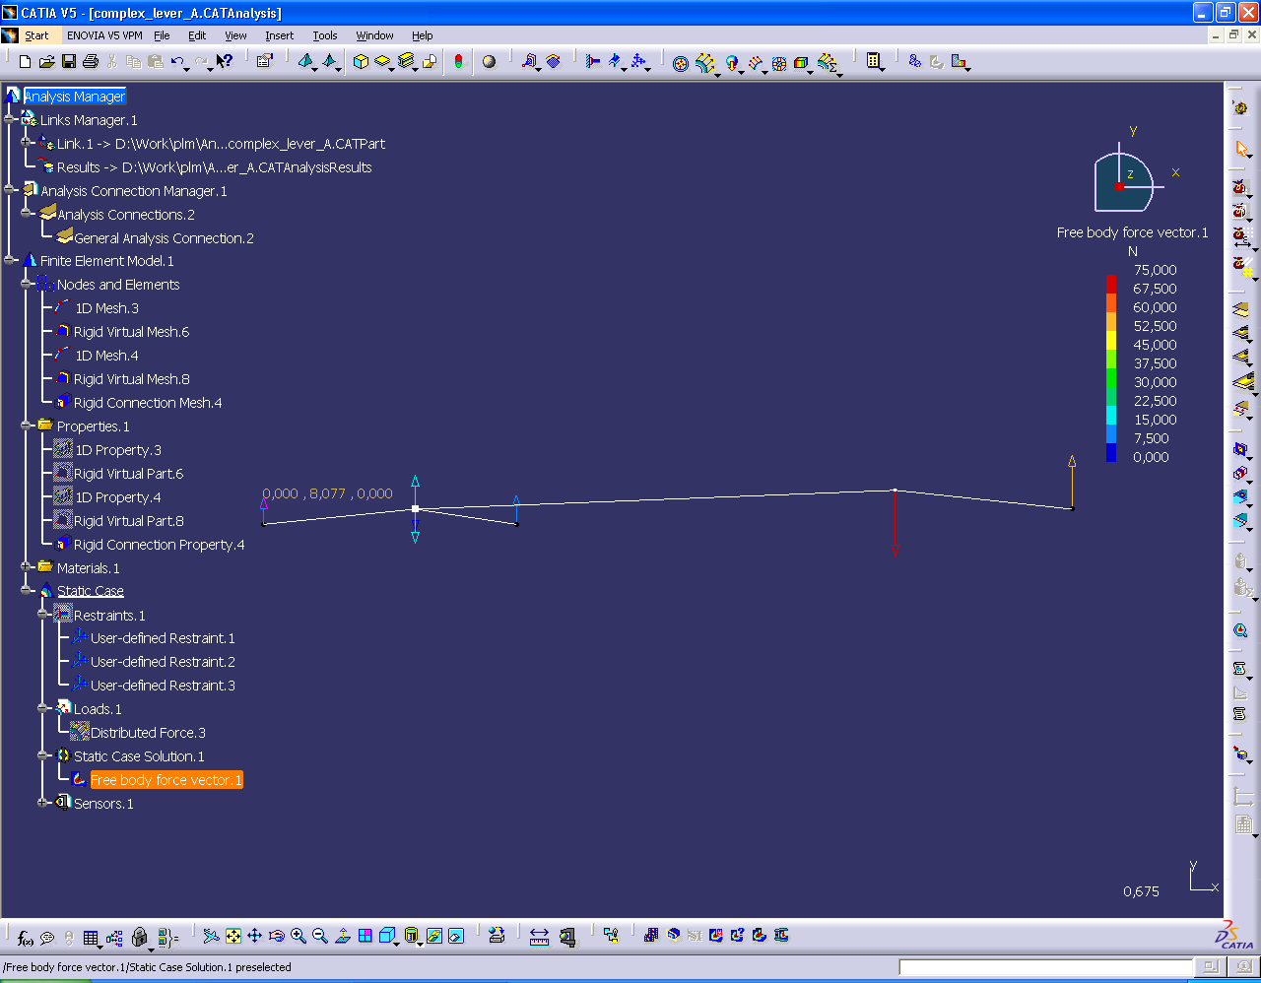Click the Undo arrow icon
Screen dimensions: 1261x983
click(177, 61)
